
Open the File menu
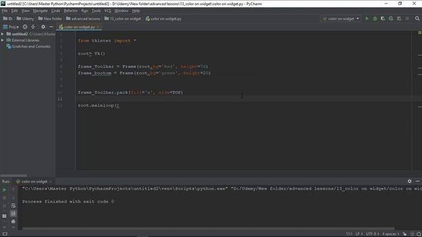[5, 11]
